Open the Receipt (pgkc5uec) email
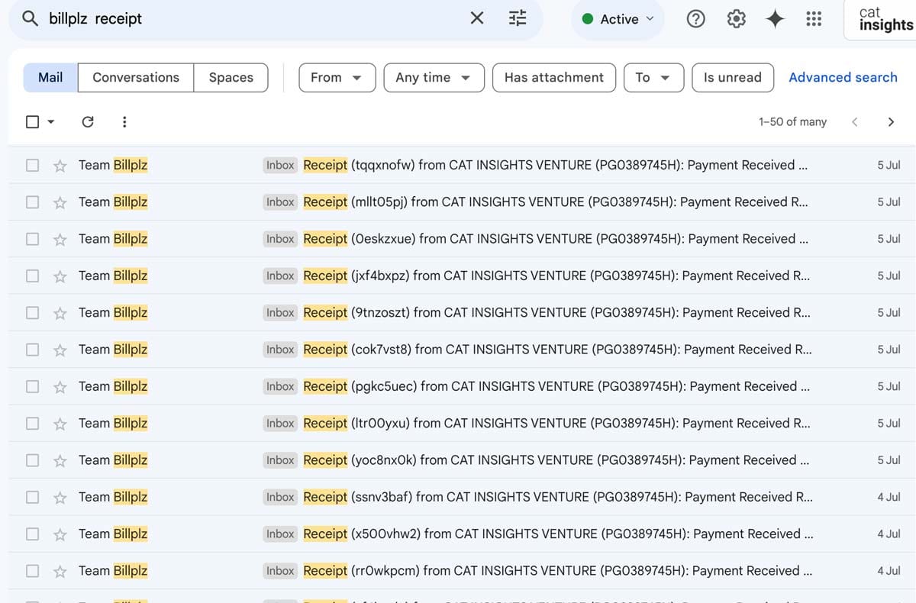 [x=462, y=386]
